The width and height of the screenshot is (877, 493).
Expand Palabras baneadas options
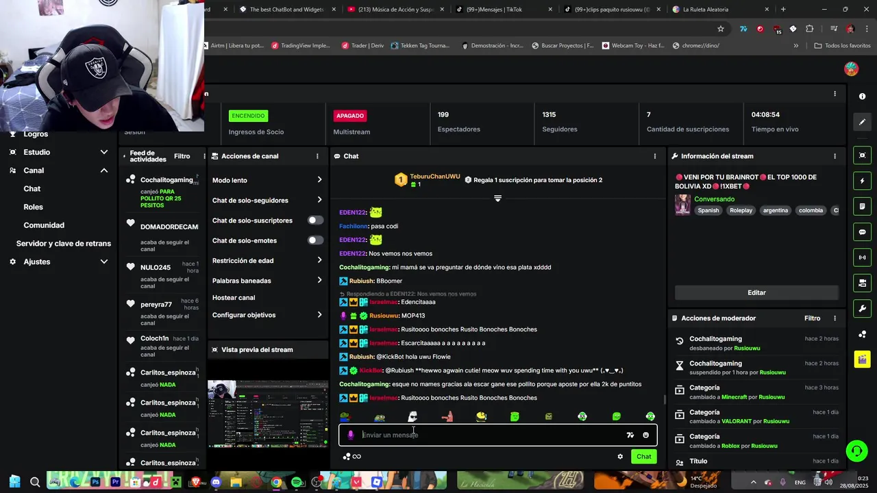[x=319, y=280]
